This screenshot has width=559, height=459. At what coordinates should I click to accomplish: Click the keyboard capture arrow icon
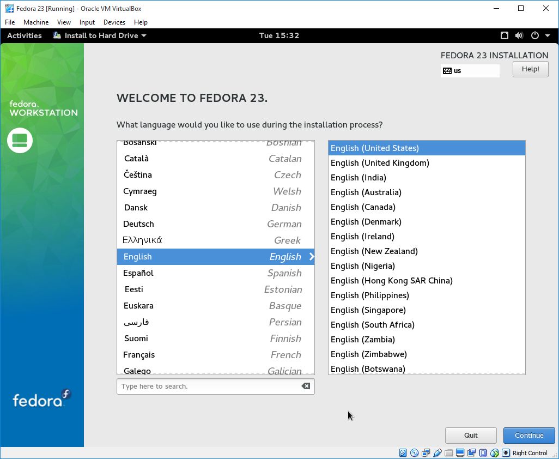(x=506, y=453)
